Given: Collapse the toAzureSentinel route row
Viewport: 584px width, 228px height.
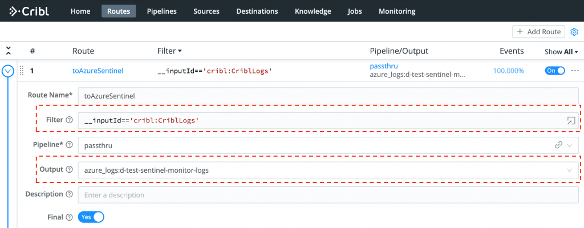Looking at the screenshot, I should (8, 71).
